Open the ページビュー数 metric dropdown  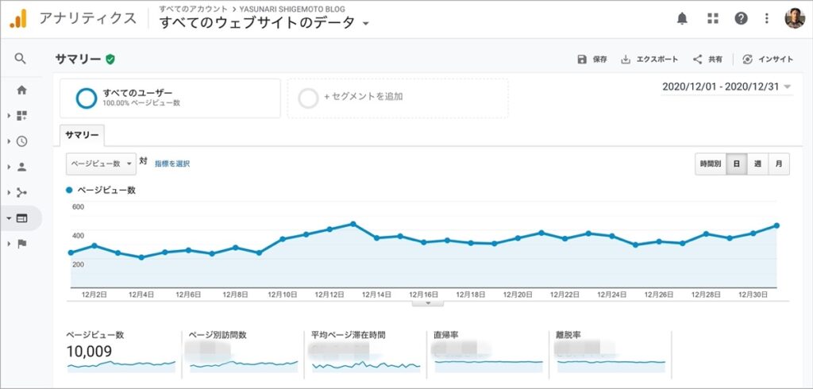pyautogui.click(x=101, y=164)
